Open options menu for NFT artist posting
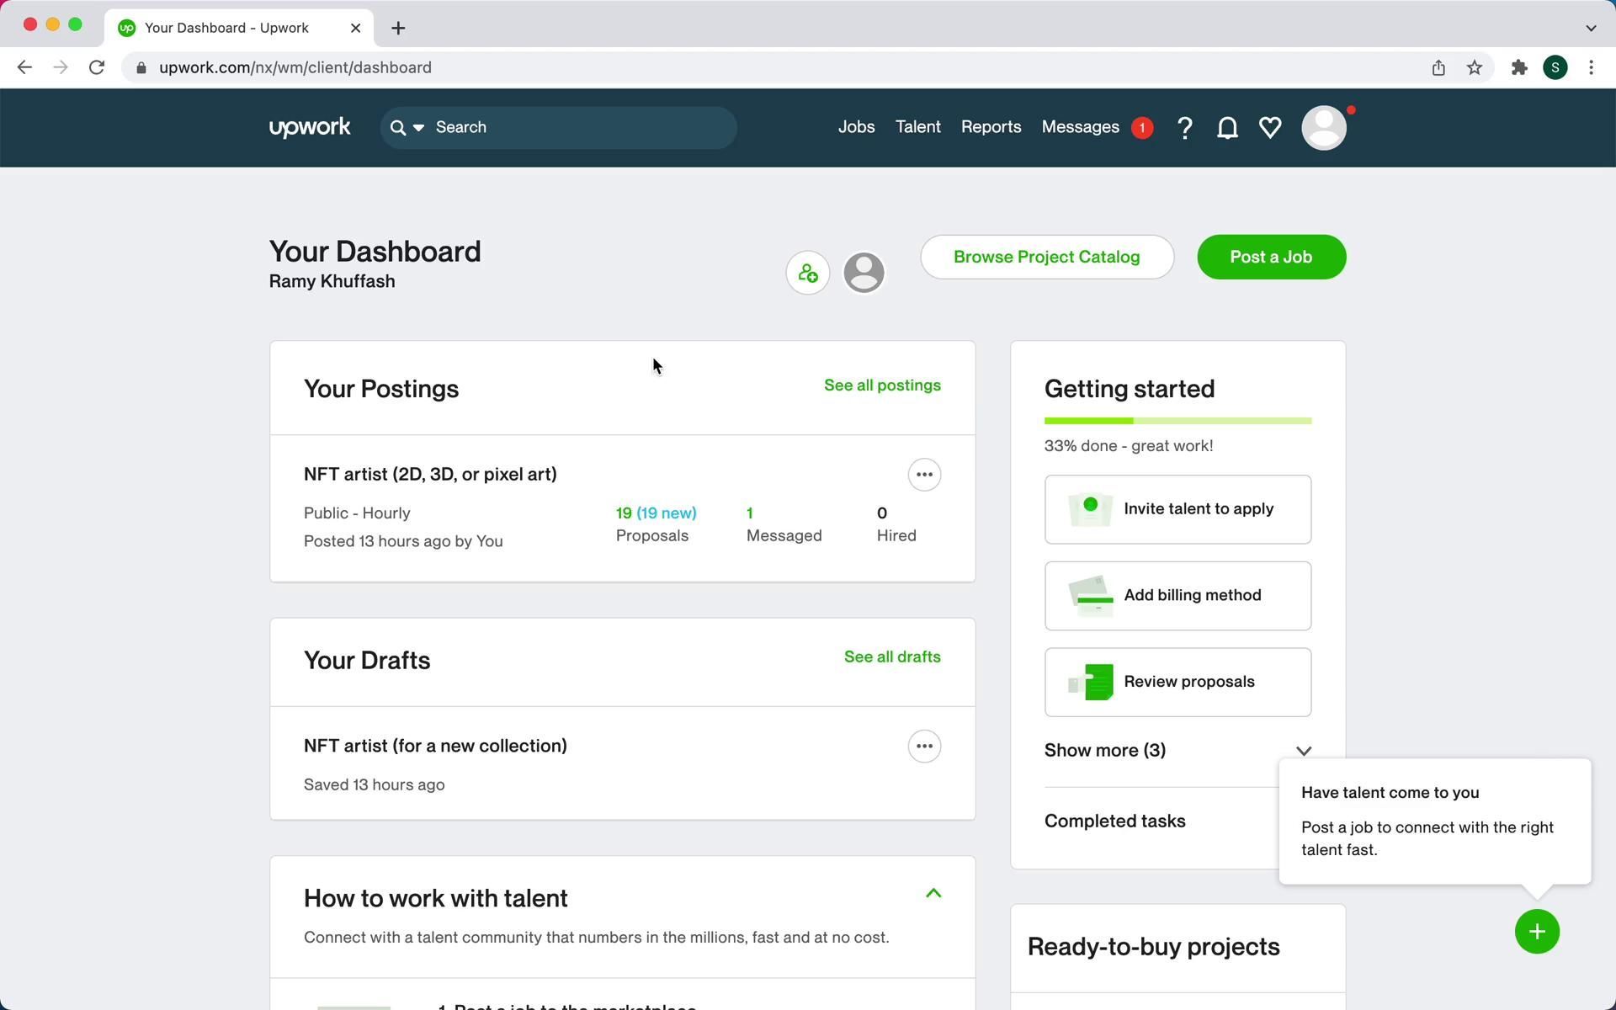The height and width of the screenshot is (1010, 1616). point(924,475)
